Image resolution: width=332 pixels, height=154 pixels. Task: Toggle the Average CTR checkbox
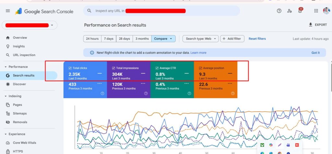(157, 68)
